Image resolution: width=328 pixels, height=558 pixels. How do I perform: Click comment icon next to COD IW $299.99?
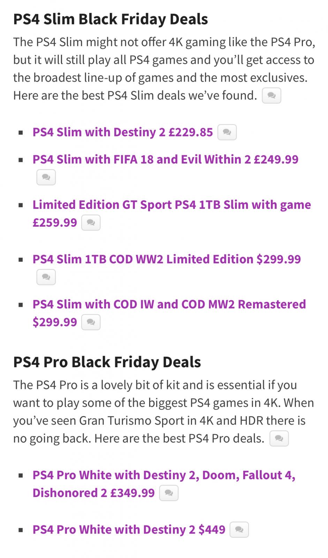point(91,322)
